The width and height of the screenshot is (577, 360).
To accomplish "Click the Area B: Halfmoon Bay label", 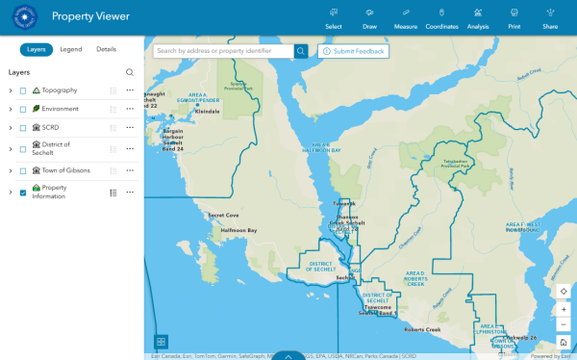I will coord(321,148).
